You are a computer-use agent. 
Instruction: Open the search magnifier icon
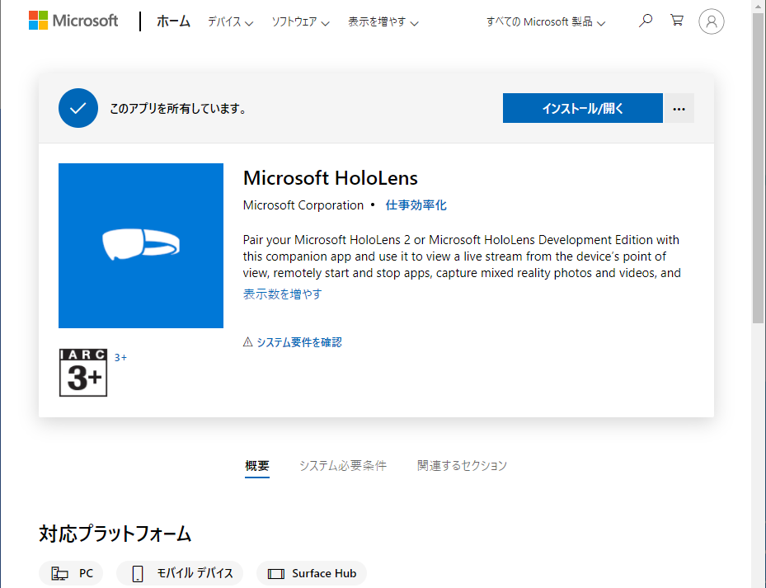click(x=646, y=21)
